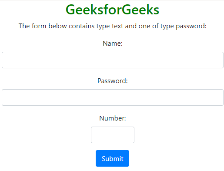Screen dimensions: 224x171
Task: Click the green GeeksforGeeks heading
Action: (x=113, y=10)
